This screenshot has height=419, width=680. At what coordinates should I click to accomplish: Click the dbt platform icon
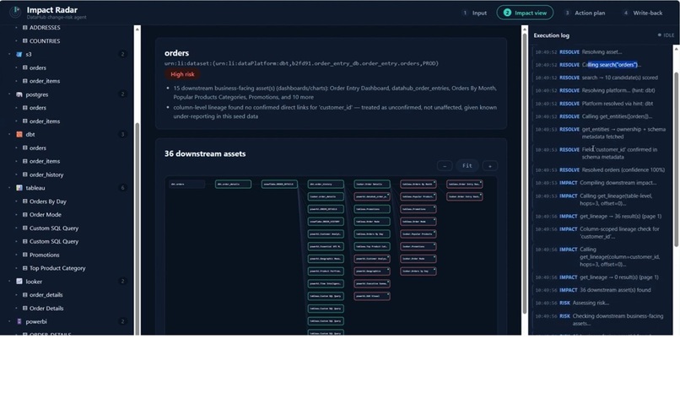coord(19,135)
